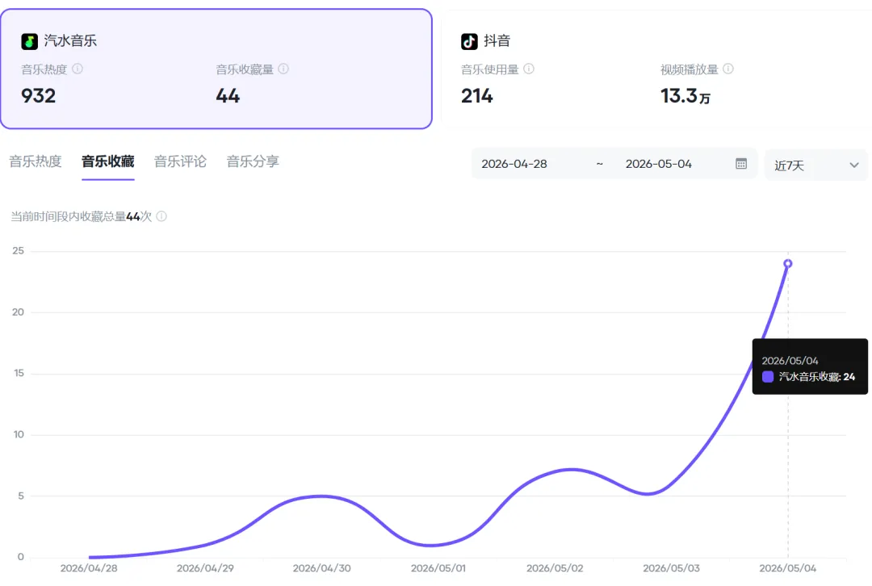Click the 44 favorites count value

[x=228, y=96]
